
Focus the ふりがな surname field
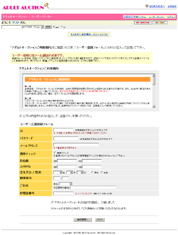point(67,166)
